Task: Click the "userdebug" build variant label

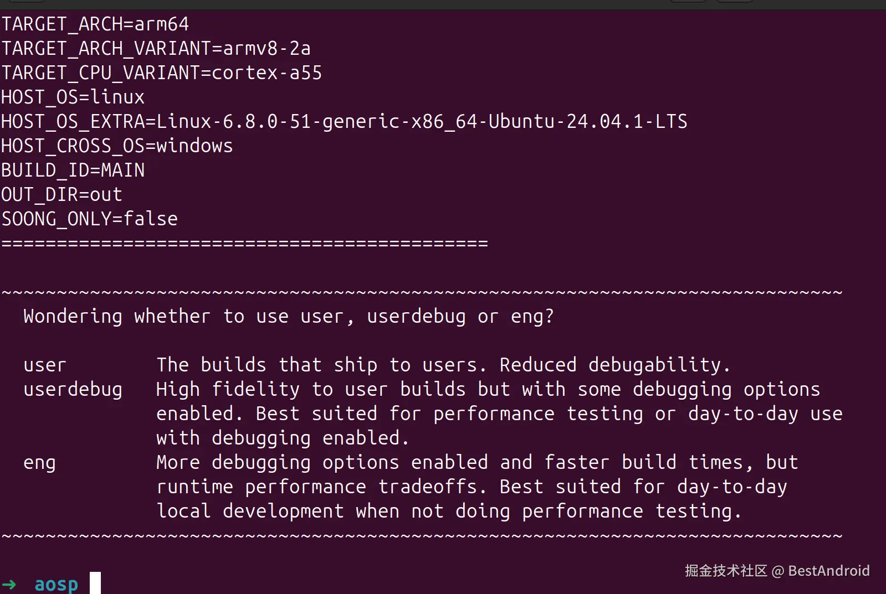Action: [73, 390]
